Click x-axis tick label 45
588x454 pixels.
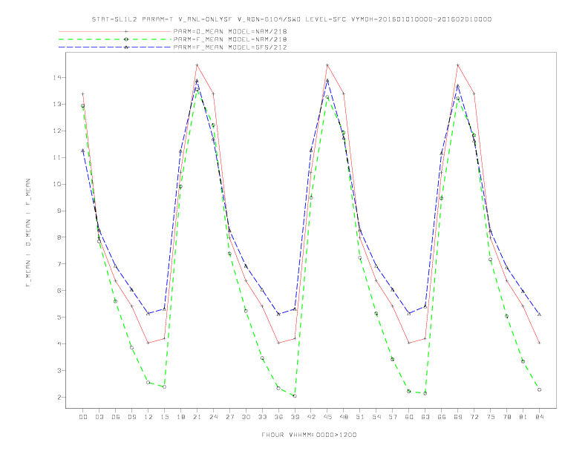tap(327, 417)
